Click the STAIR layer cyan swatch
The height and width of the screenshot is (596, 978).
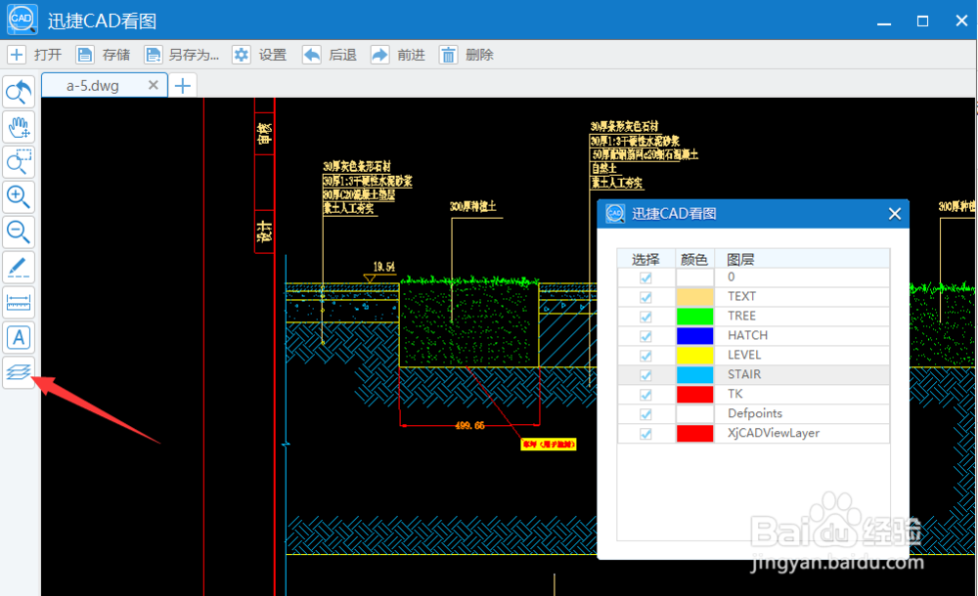(694, 374)
